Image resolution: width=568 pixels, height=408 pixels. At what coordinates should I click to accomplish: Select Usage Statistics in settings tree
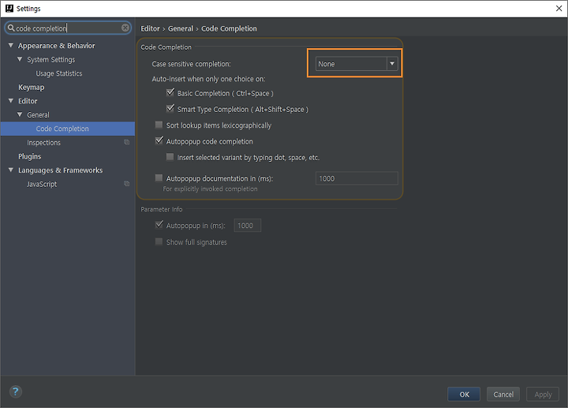tap(59, 73)
